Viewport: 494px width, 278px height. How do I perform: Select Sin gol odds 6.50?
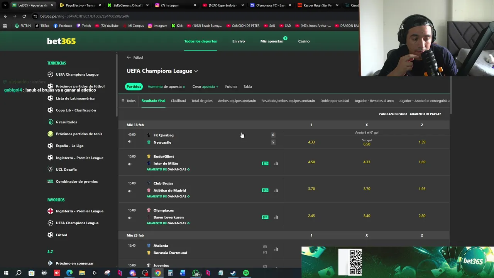(367, 142)
